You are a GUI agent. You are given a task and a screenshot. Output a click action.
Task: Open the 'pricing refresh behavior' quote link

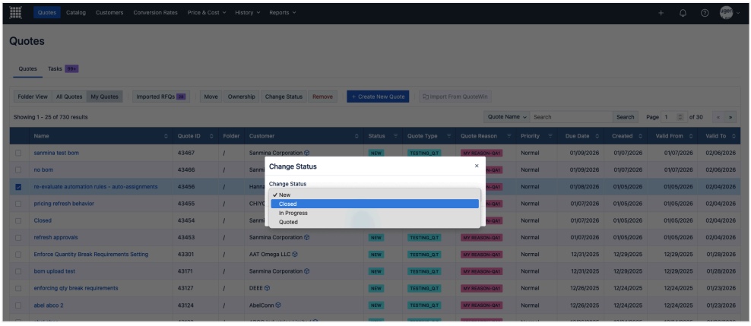pyautogui.click(x=64, y=204)
